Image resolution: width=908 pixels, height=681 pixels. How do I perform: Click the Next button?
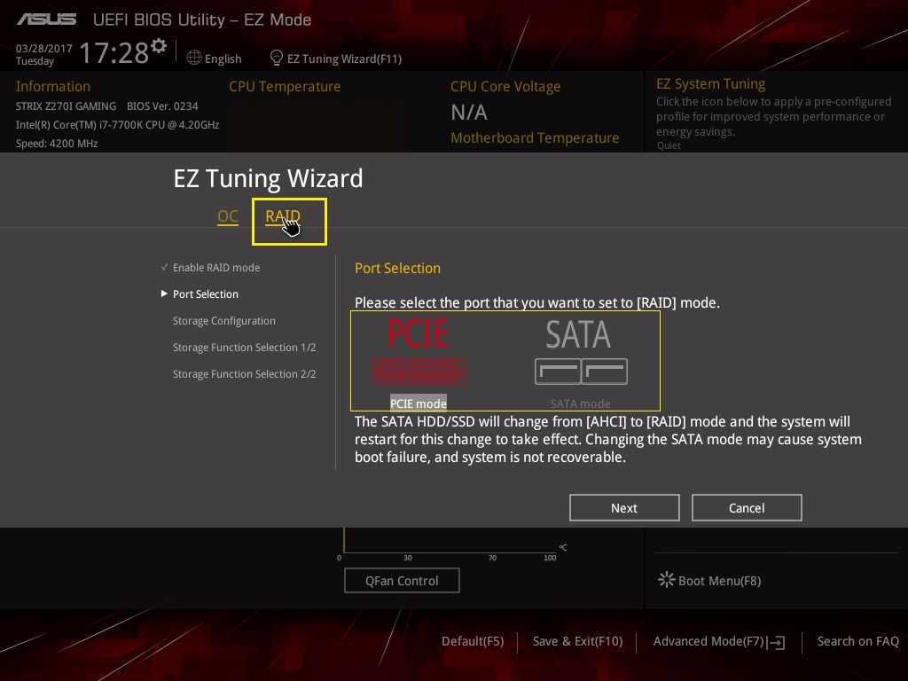tap(624, 508)
